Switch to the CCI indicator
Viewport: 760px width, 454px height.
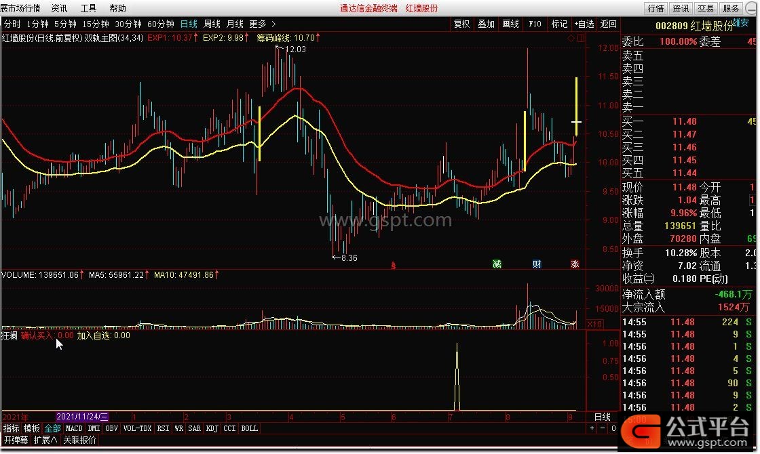pyautogui.click(x=229, y=428)
